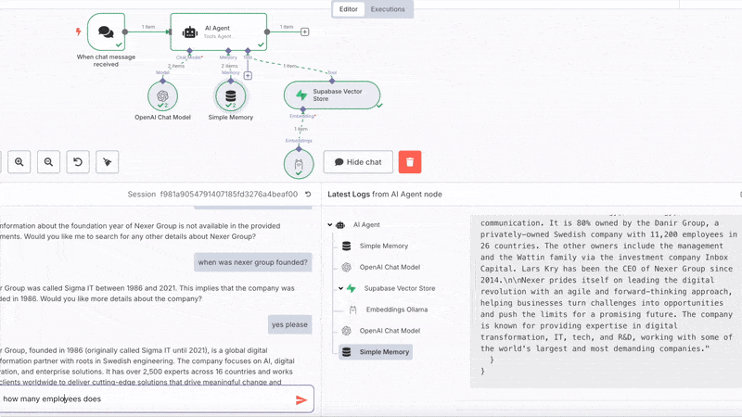742x417 pixels.
Task: Select the chat message trigger node
Action: [106, 32]
